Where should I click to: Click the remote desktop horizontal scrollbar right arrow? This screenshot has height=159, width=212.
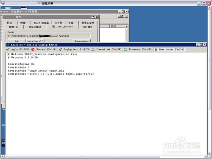pos(206,156)
